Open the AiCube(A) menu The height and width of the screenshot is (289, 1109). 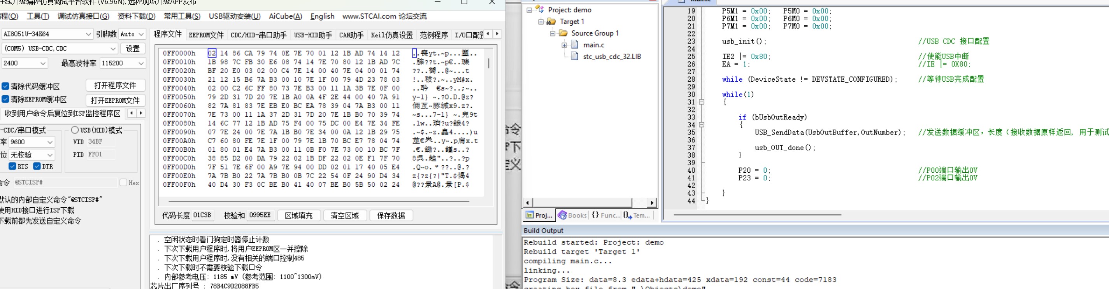[286, 16]
